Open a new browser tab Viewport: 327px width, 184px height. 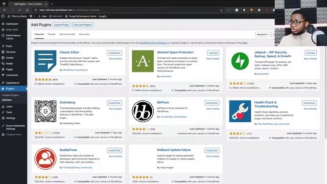pos(52,4)
